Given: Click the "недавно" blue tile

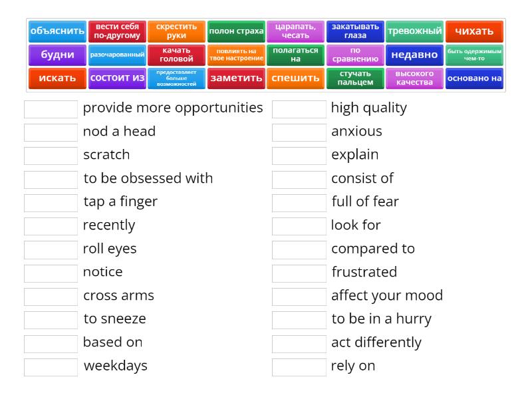Looking at the screenshot, I should tap(415, 56).
